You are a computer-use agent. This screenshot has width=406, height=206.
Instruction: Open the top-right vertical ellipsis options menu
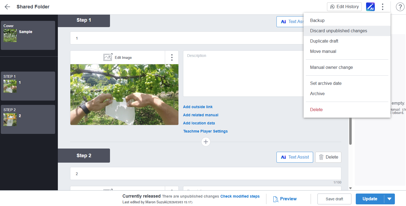click(x=383, y=7)
